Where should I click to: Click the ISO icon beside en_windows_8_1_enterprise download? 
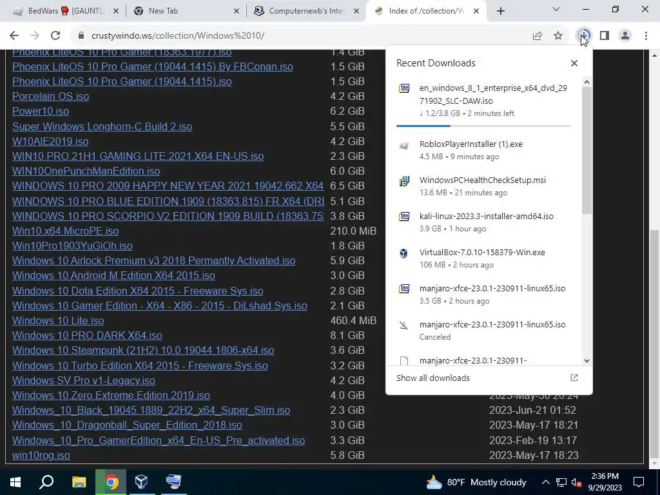[x=404, y=88]
